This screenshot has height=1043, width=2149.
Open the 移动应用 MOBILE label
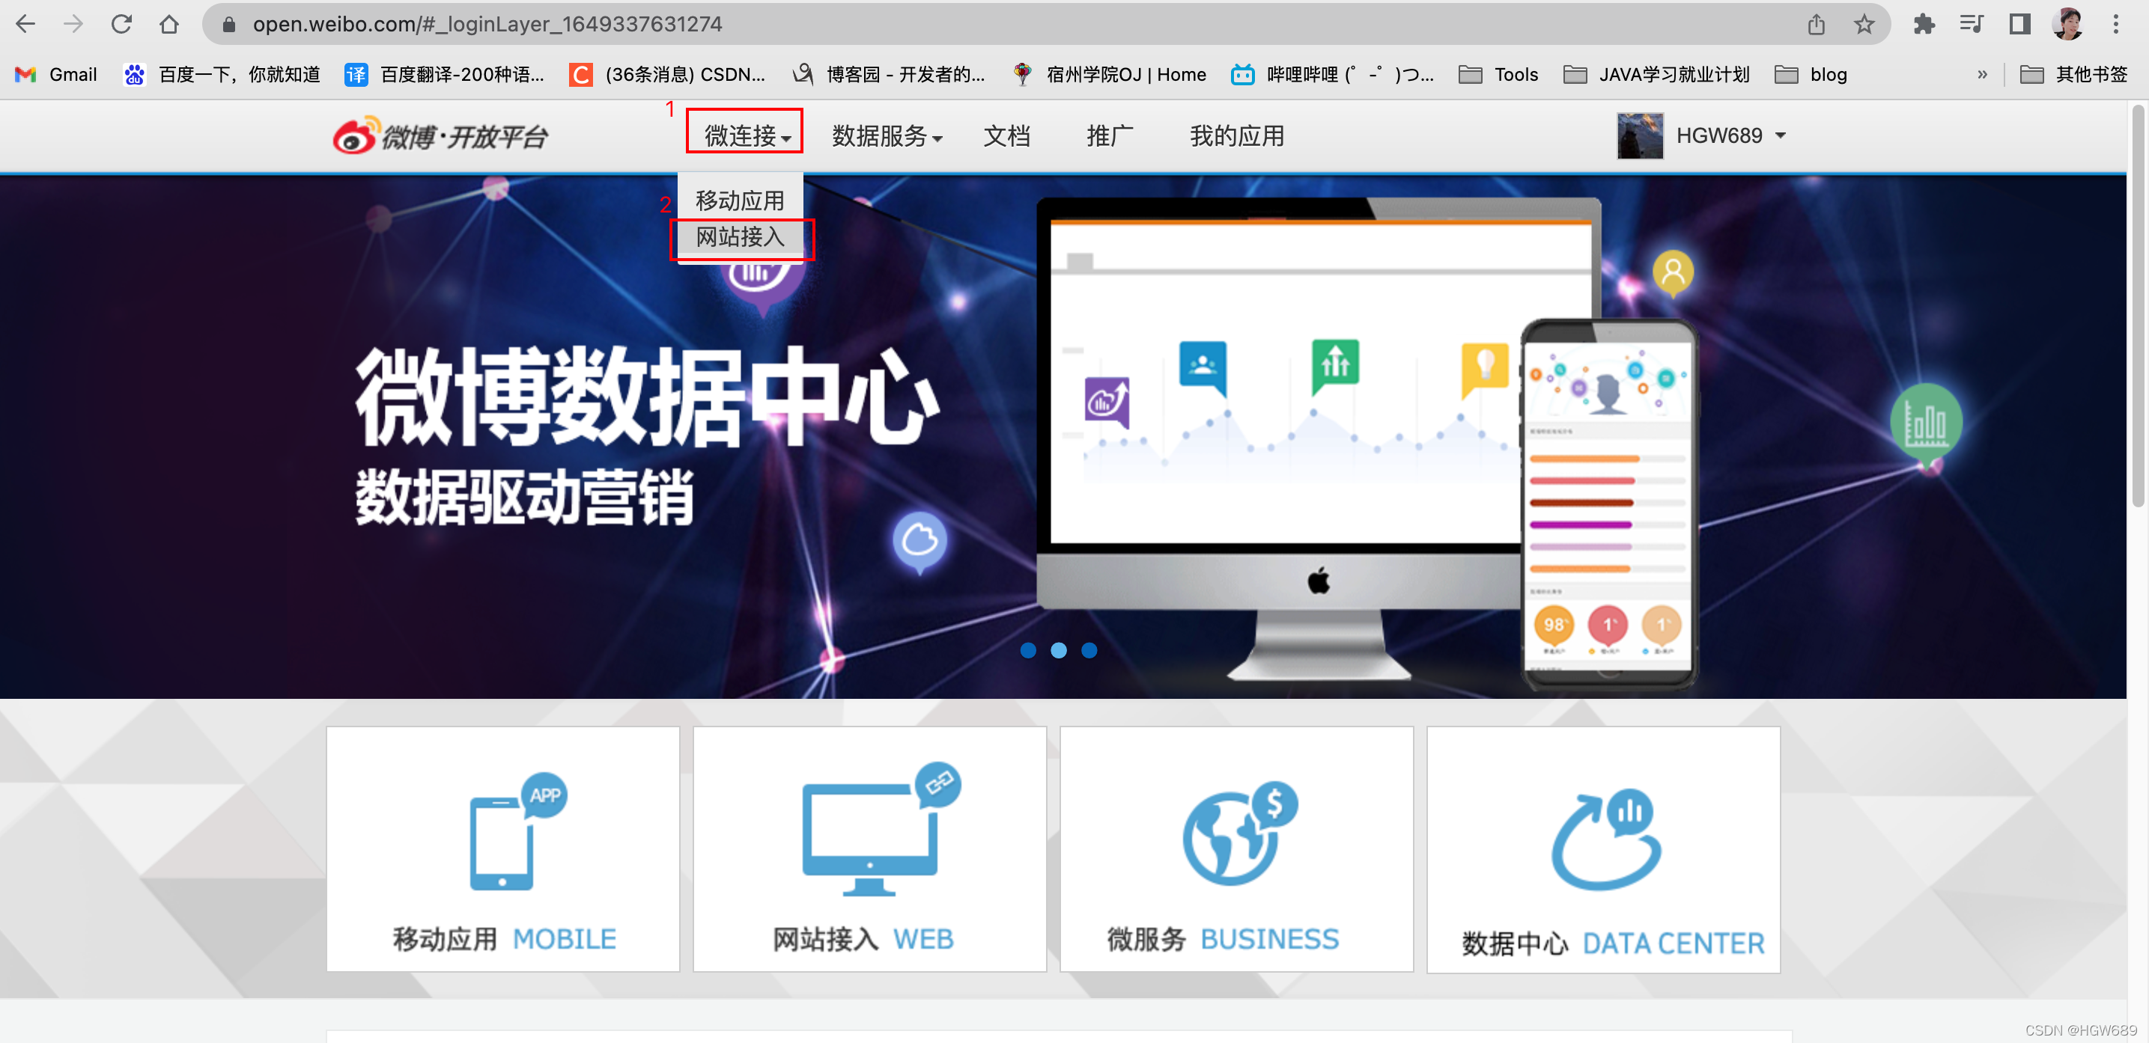pos(504,939)
